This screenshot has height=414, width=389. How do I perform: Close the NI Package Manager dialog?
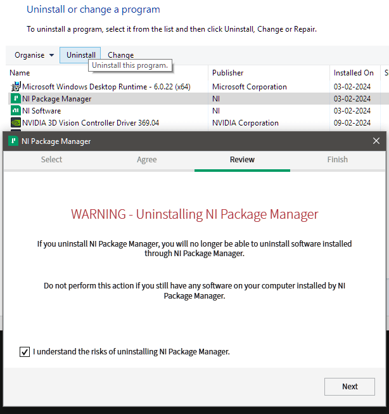376,141
